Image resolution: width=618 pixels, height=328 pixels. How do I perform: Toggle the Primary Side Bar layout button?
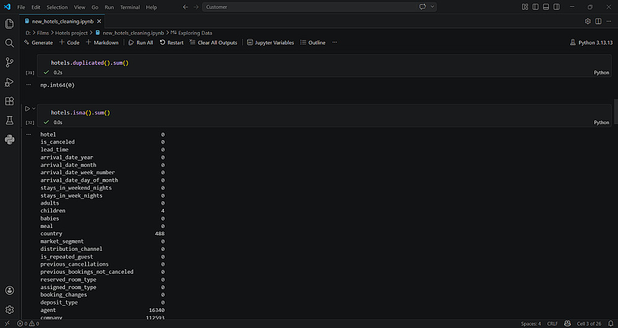pos(535,7)
